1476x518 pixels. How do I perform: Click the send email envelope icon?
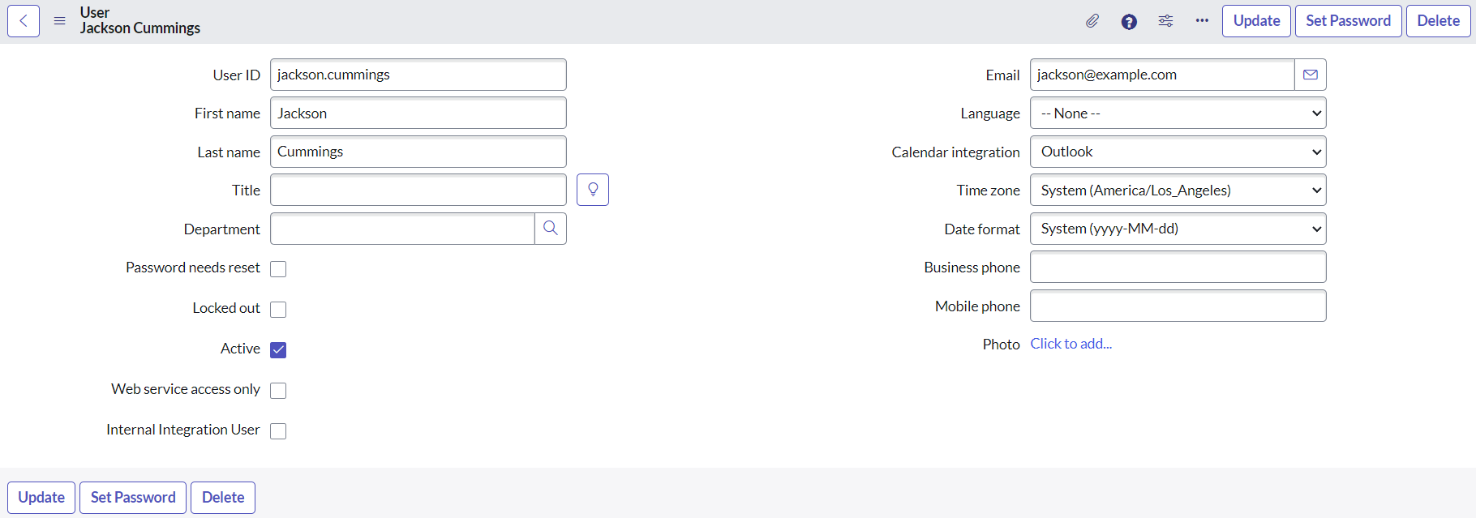[1311, 75]
